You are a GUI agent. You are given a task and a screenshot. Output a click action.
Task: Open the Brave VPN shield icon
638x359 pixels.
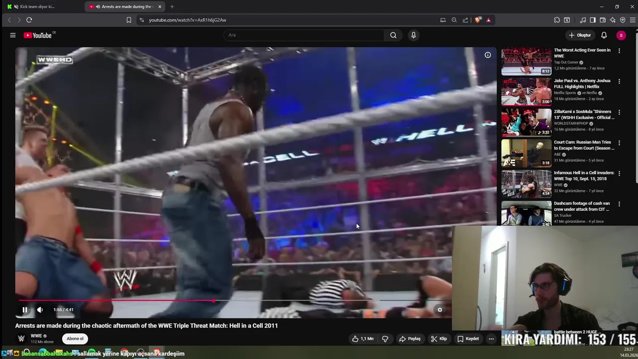[623, 20]
